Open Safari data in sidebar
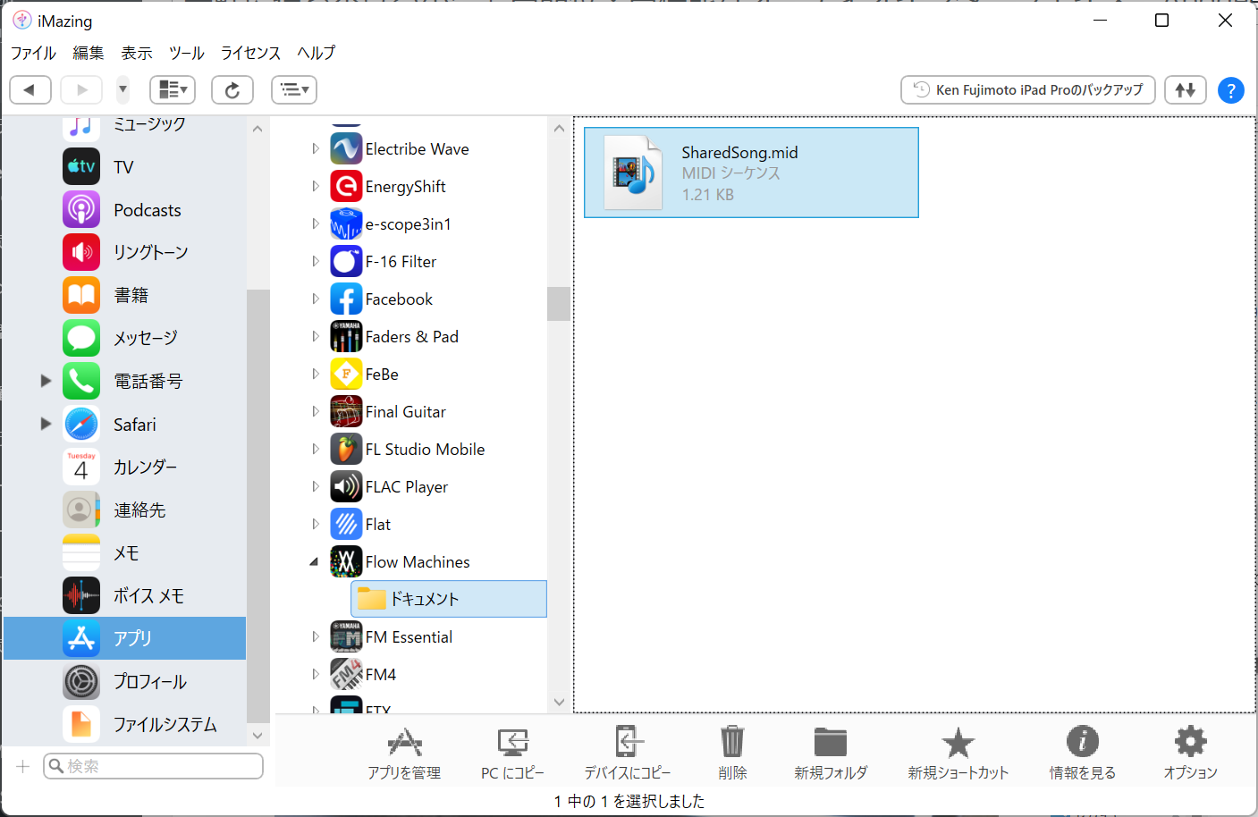This screenshot has height=817, width=1258. pos(124,425)
